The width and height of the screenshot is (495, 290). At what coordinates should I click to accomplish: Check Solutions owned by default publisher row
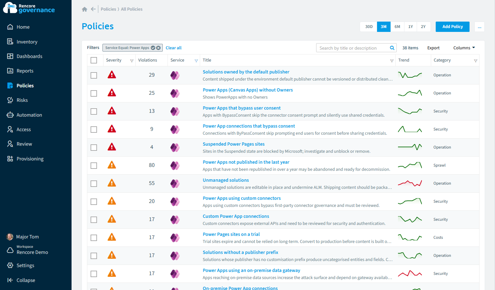point(94,75)
